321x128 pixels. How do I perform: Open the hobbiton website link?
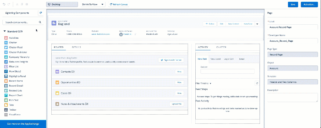tap(101, 34)
